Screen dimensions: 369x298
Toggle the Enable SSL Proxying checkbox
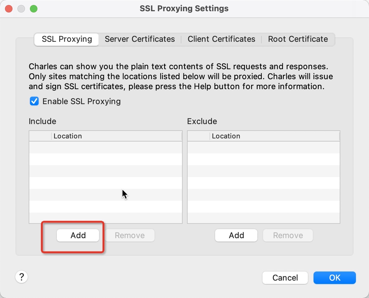(34, 101)
